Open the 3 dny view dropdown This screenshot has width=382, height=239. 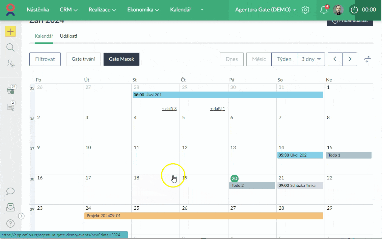point(311,59)
